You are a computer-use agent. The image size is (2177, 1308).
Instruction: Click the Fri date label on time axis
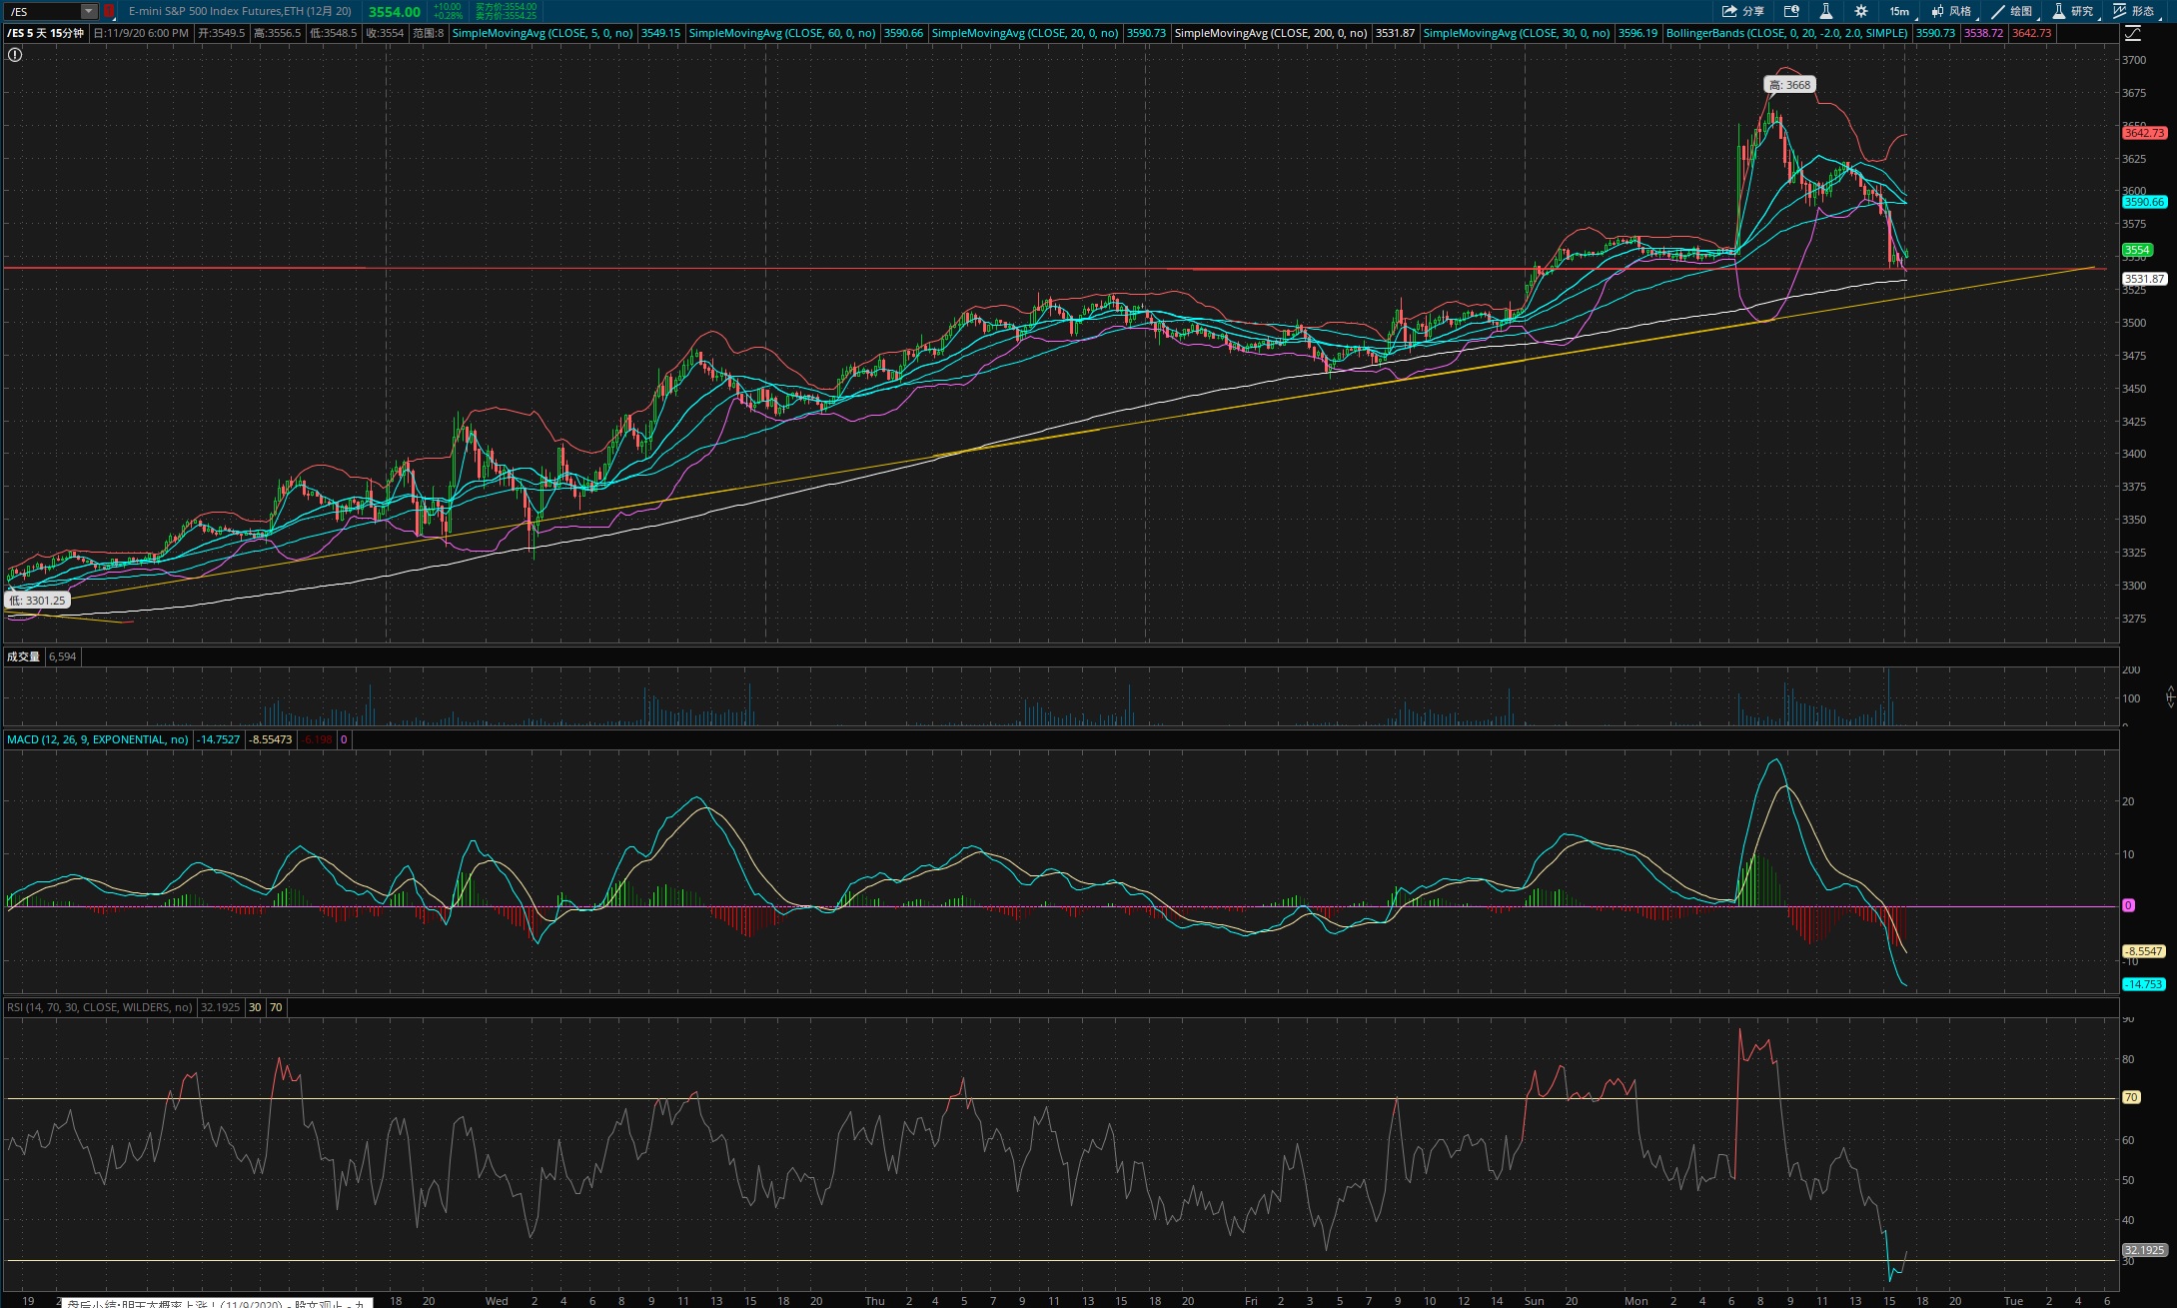point(1251,1301)
